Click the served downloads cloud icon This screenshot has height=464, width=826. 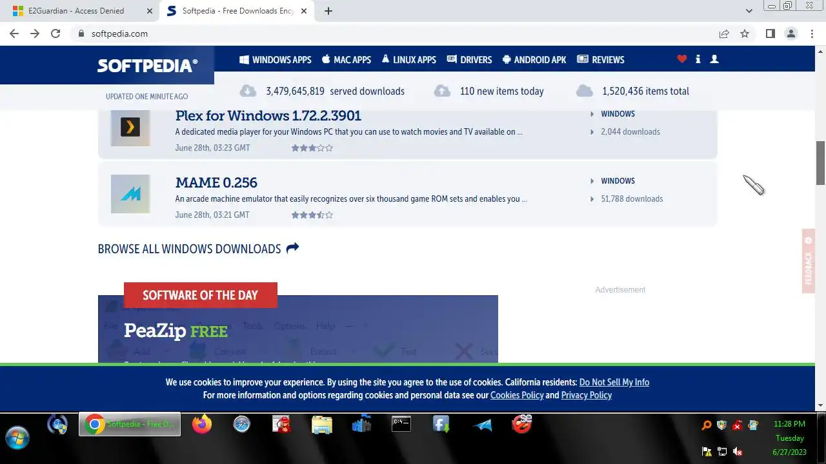pyautogui.click(x=247, y=91)
